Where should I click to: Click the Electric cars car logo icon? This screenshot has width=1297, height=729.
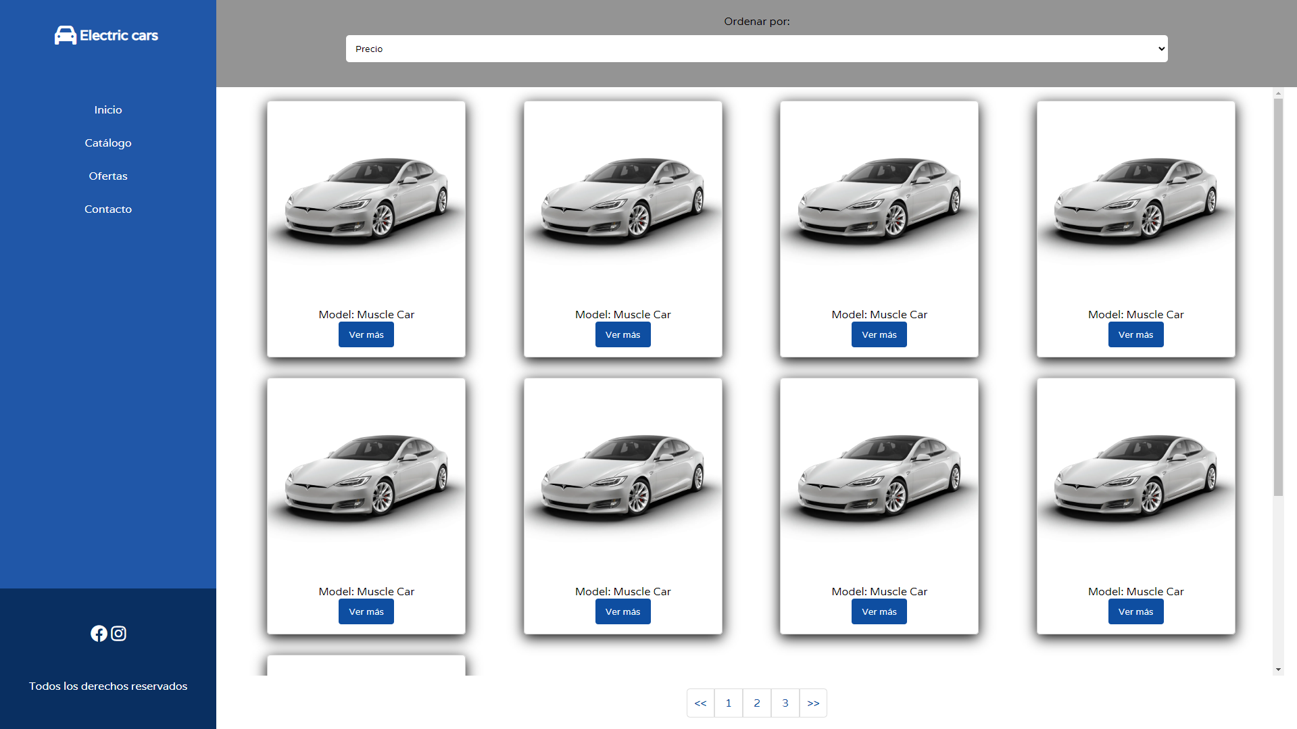pyautogui.click(x=66, y=35)
